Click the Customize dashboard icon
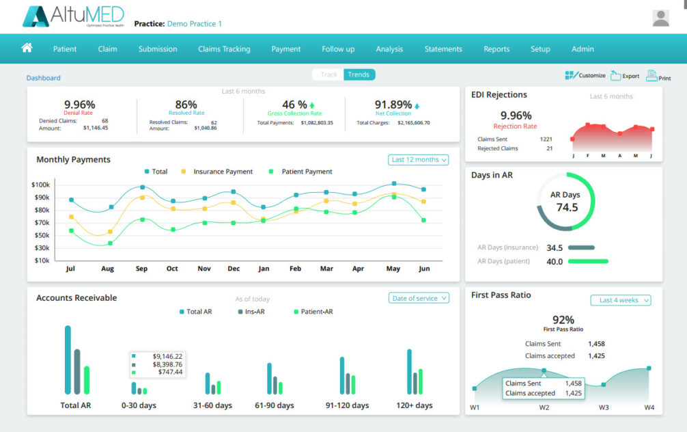 (x=585, y=75)
